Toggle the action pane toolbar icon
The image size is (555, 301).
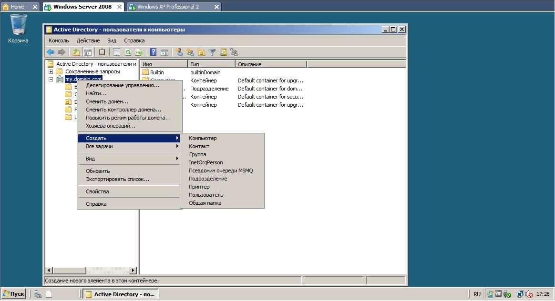(164, 52)
